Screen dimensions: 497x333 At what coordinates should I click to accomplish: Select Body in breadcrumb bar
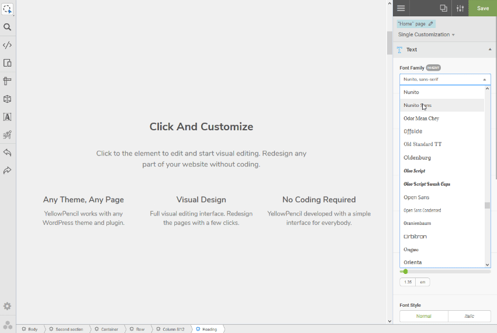tap(30, 329)
